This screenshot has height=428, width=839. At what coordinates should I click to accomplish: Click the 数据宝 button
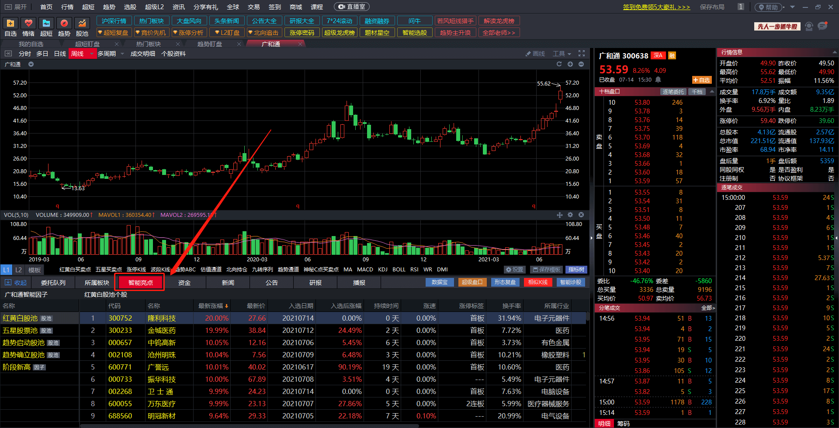coord(440,282)
